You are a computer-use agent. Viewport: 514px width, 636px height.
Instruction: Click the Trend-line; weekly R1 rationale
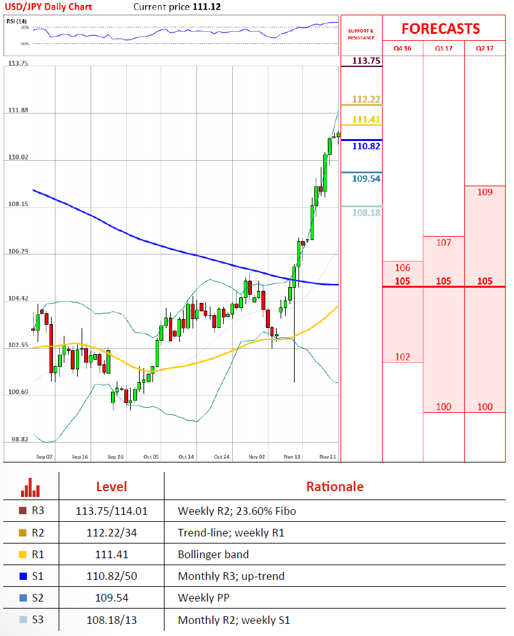pyautogui.click(x=231, y=533)
